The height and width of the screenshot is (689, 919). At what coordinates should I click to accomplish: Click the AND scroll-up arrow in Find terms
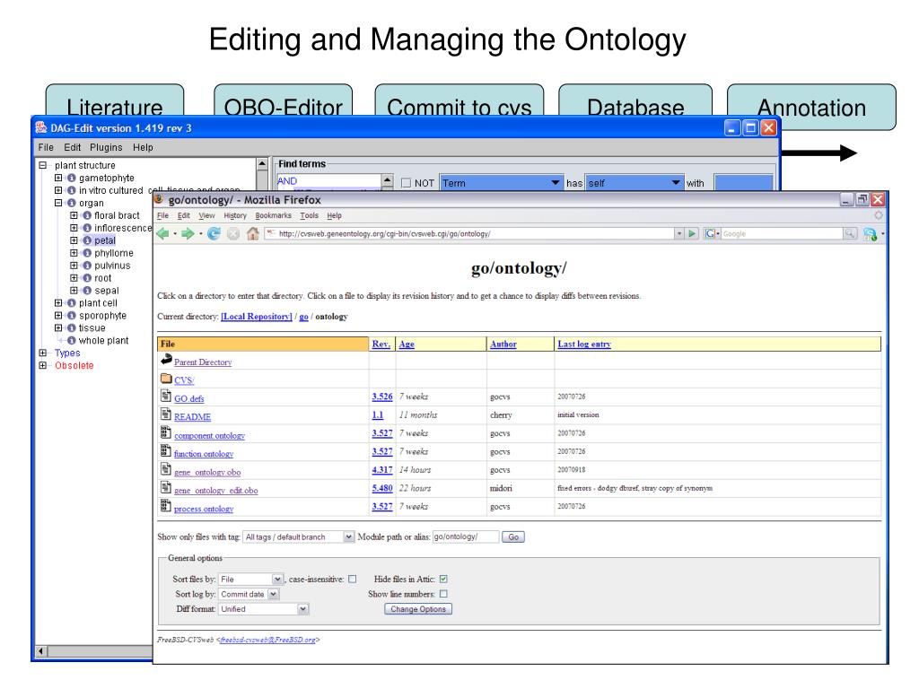click(x=388, y=179)
